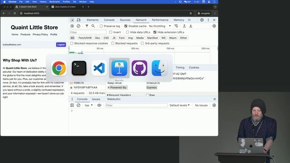
Task: Enable Hide data URLs
Action: pos(127,32)
